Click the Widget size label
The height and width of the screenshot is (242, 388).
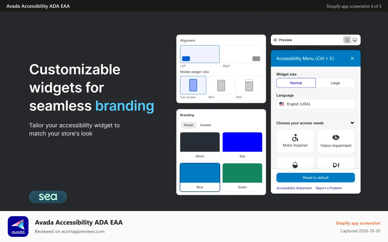pyautogui.click(x=286, y=74)
